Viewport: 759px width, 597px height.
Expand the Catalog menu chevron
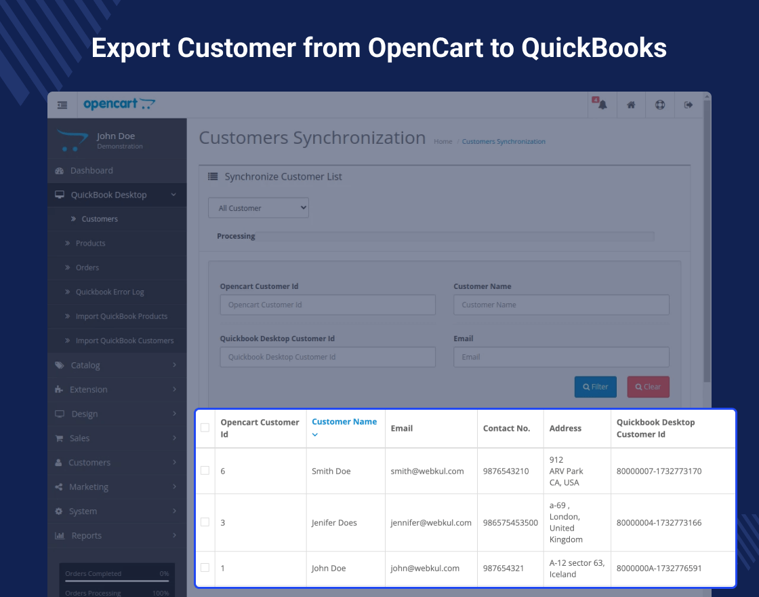(174, 365)
